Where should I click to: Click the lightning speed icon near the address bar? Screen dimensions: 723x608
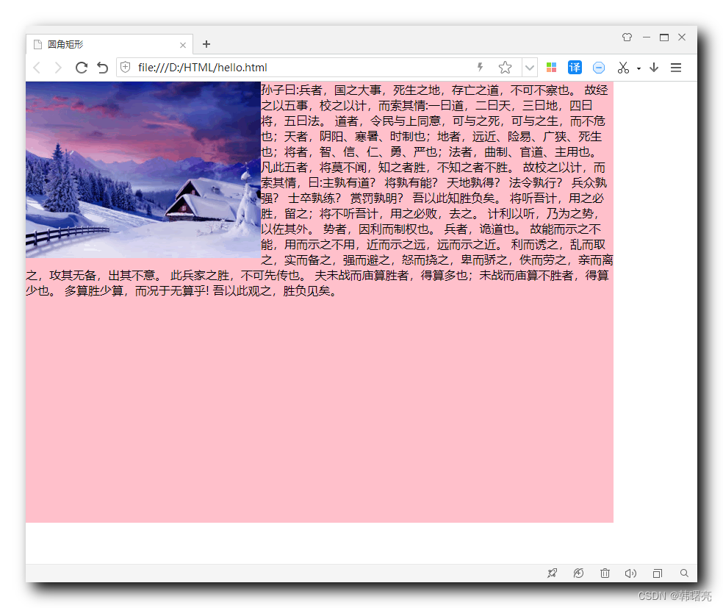479,67
